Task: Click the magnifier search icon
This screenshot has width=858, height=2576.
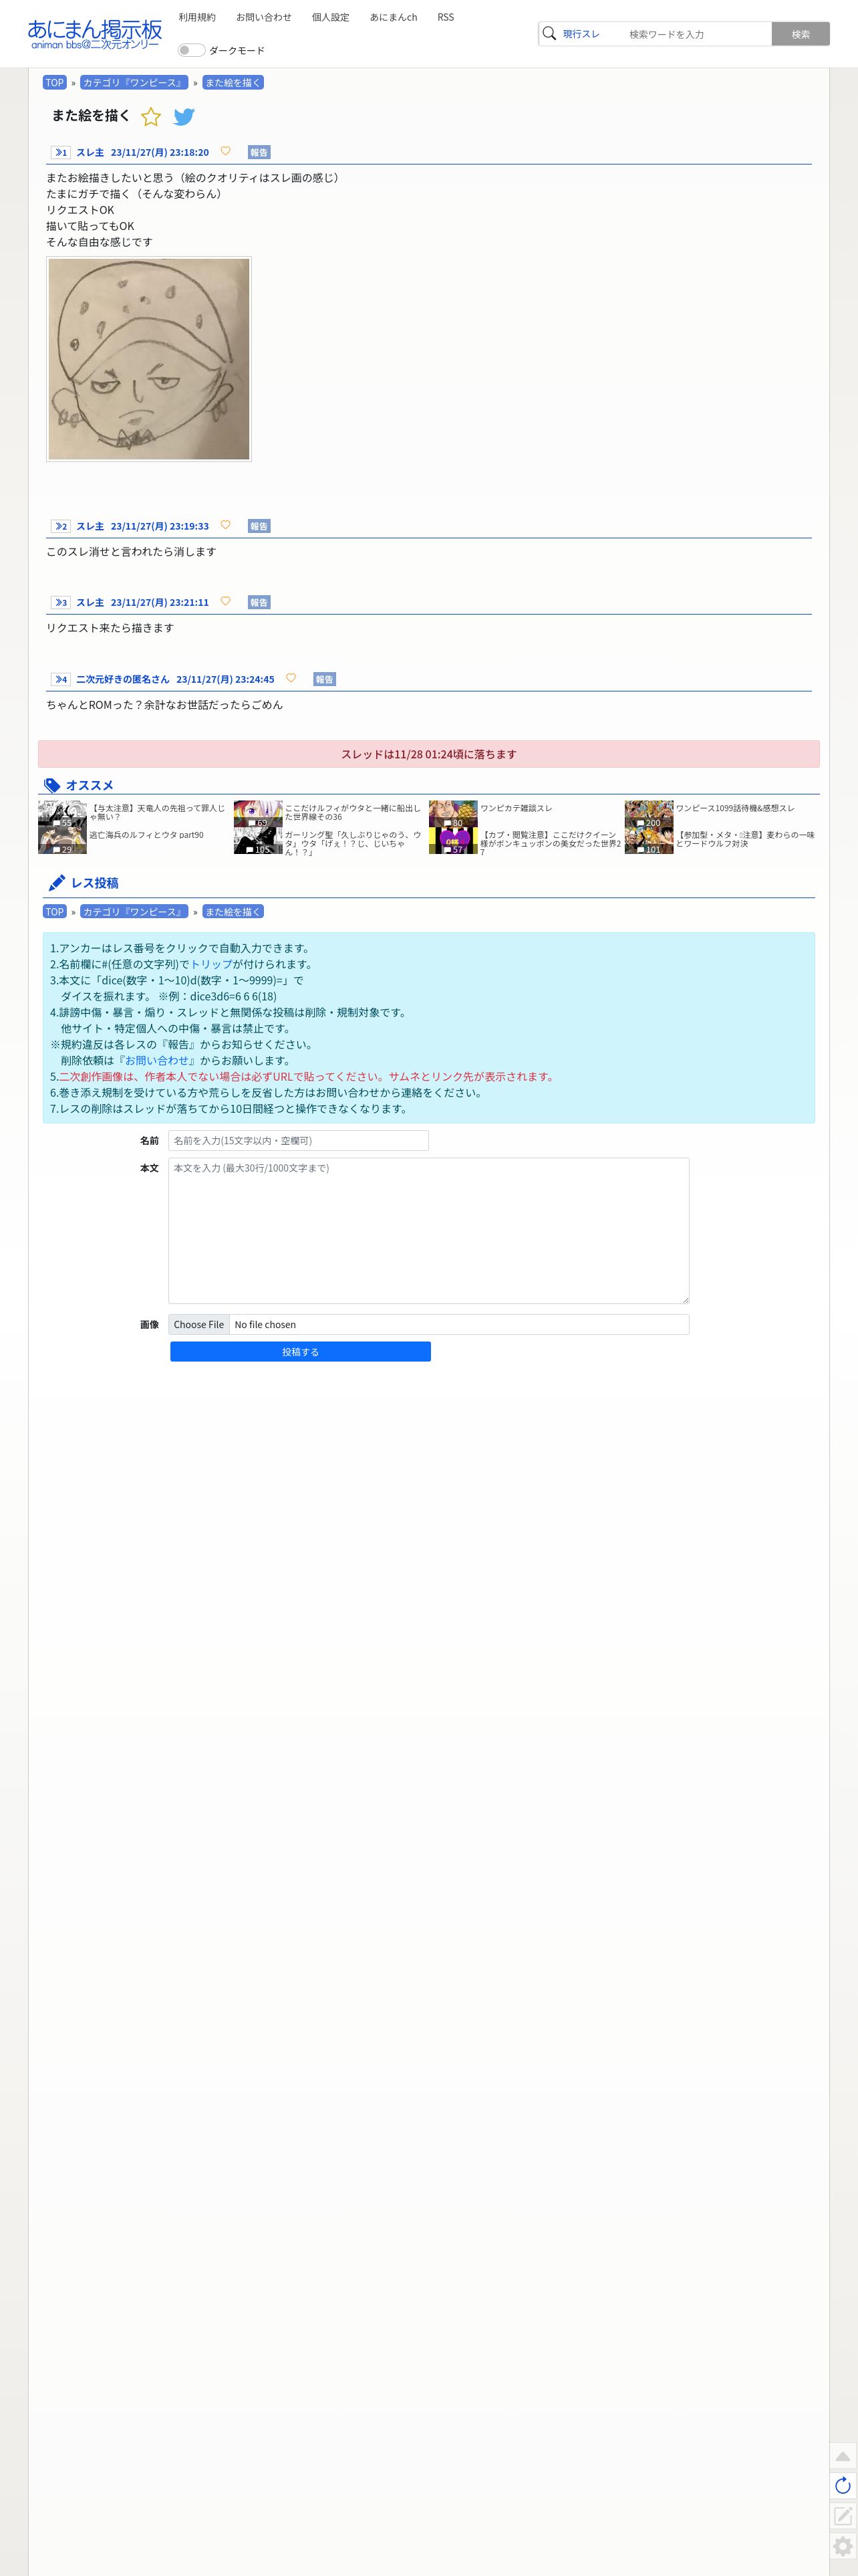Action: pos(549,34)
